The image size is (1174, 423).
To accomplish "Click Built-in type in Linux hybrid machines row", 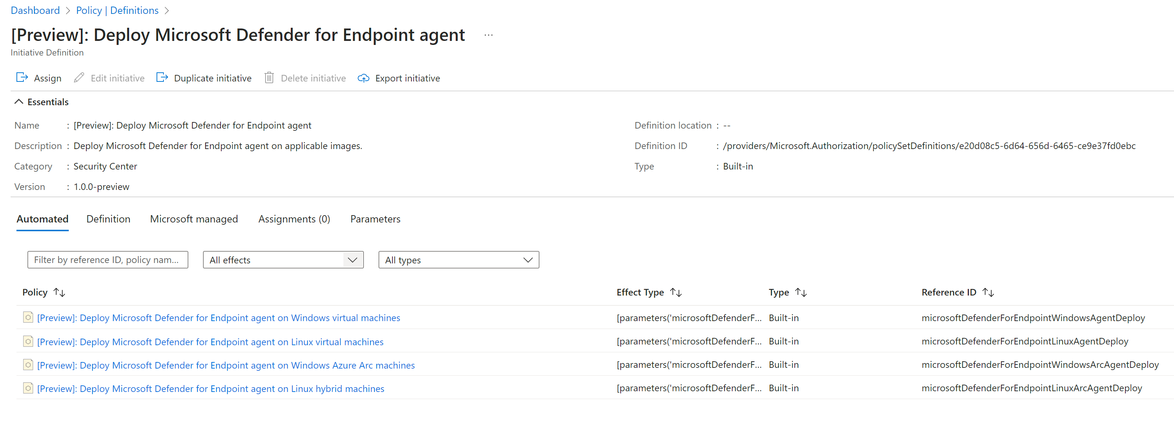I will click(783, 388).
